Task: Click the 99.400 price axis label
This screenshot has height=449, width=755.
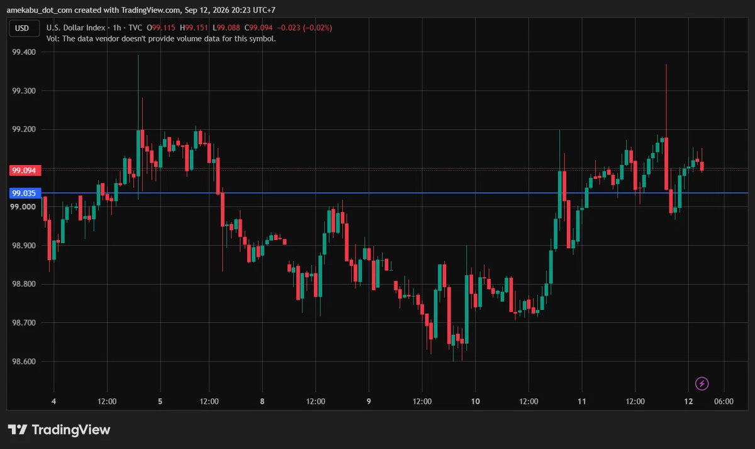Action: point(24,52)
